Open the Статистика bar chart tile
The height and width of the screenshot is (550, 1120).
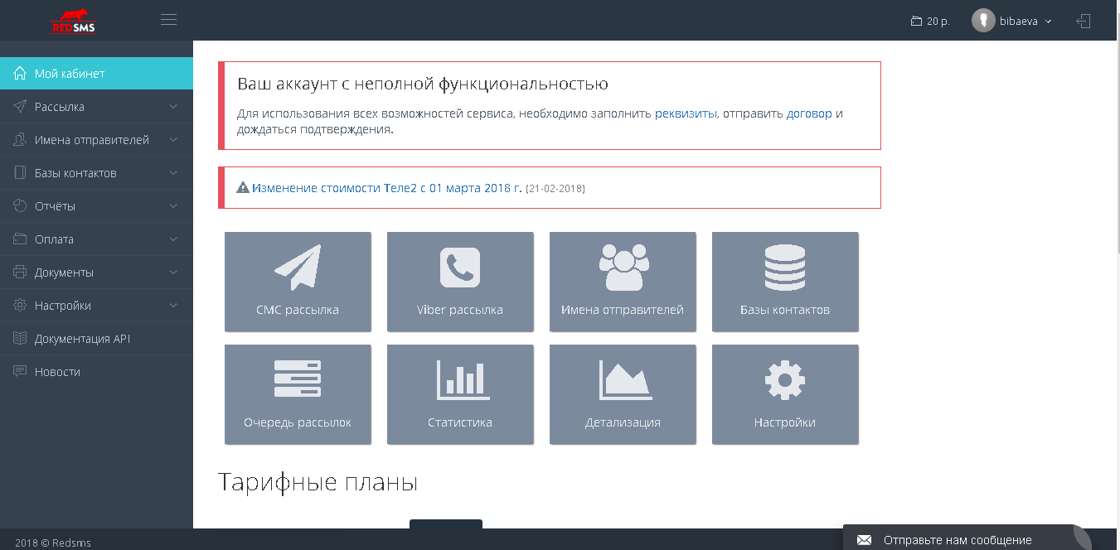460,394
